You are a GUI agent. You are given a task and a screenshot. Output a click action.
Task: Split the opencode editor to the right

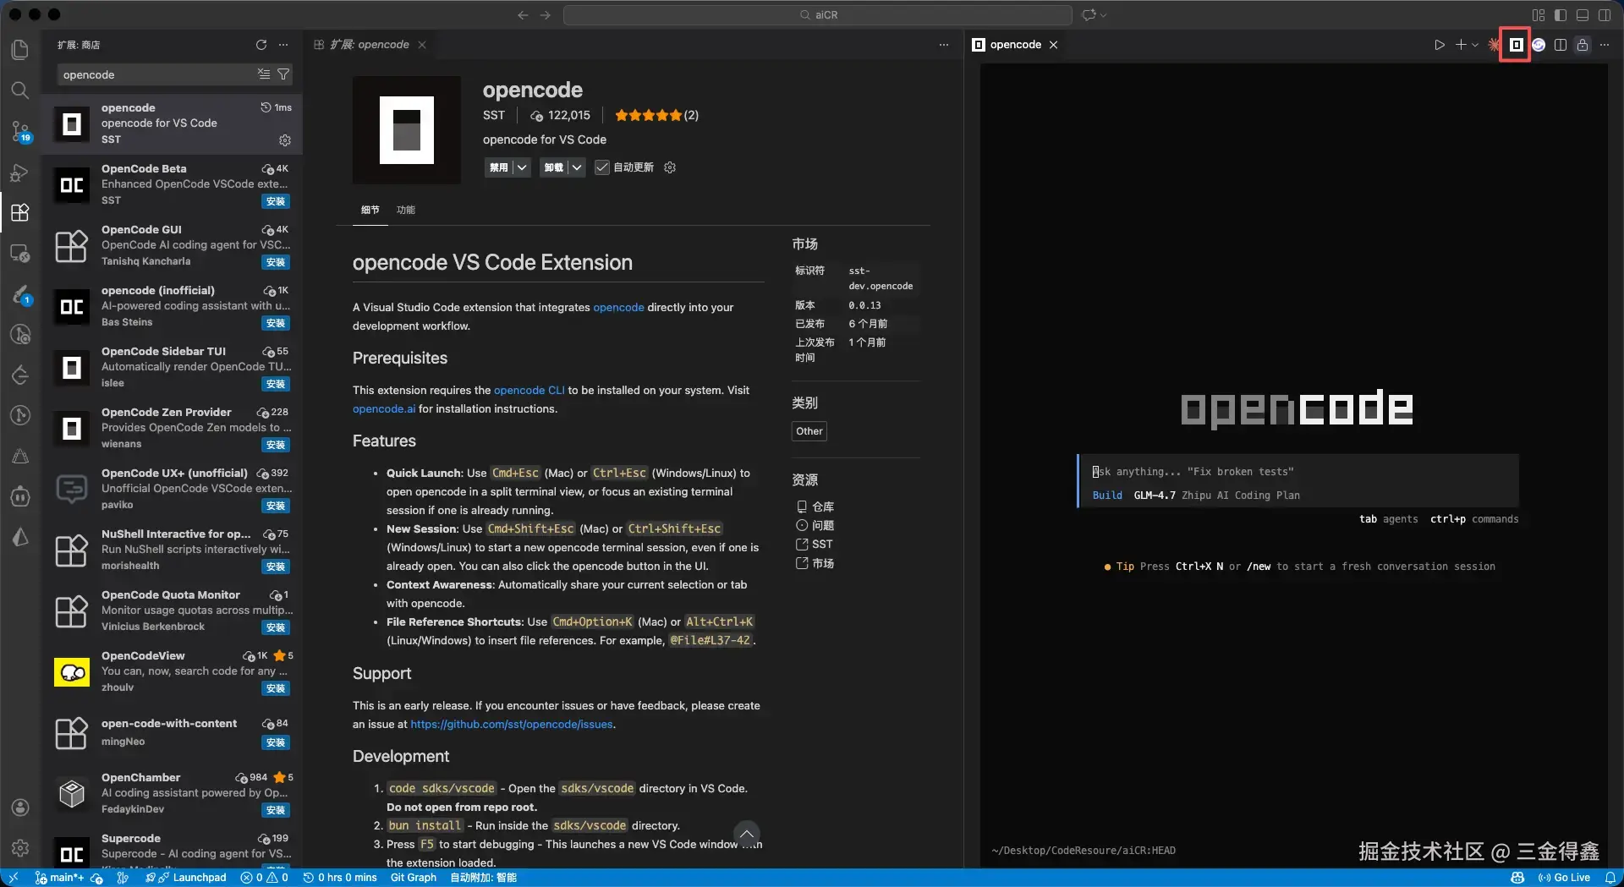point(1561,45)
